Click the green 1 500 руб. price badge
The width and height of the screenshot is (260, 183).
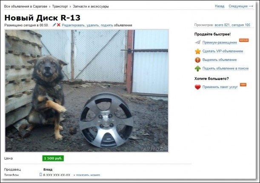pyautogui.click(x=53, y=158)
